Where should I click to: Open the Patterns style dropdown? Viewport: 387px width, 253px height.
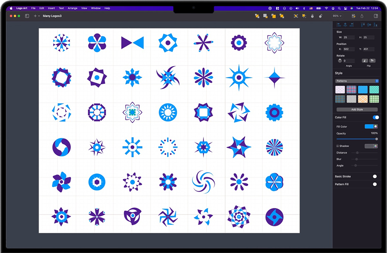click(x=357, y=81)
